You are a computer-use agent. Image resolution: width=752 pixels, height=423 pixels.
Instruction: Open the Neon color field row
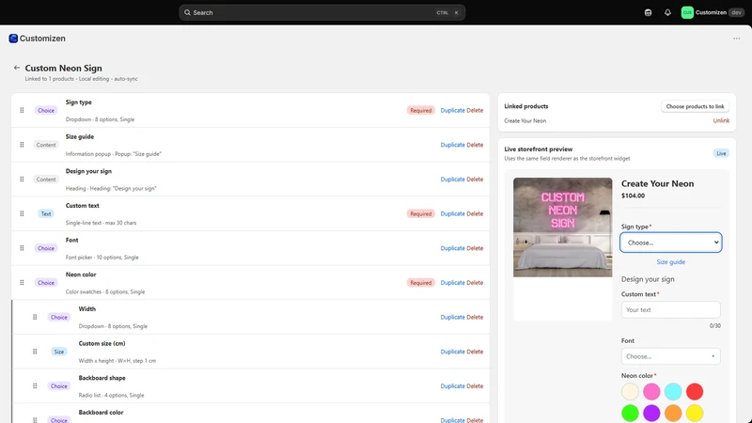[x=250, y=283]
